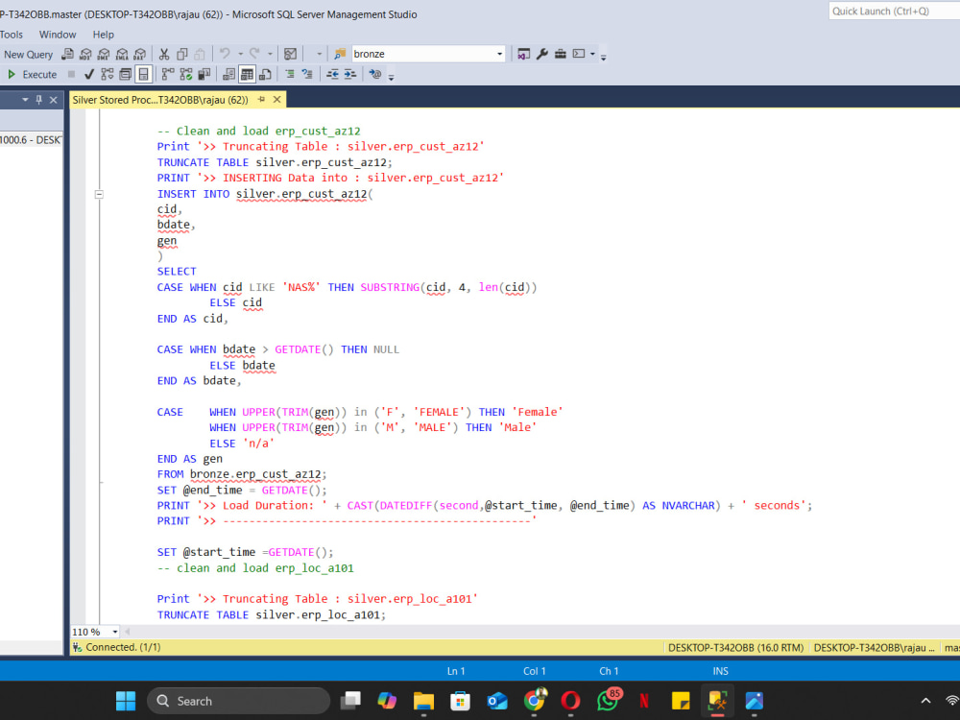Expand the standard toolbar overflow options

(x=603, y=57)
